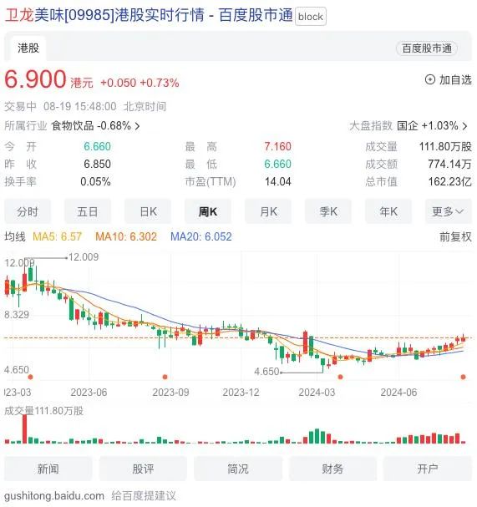Viewport: 477px width, 507px height.
Task: Click the rightmost red event dot on the chart
Action: point(463,377)
